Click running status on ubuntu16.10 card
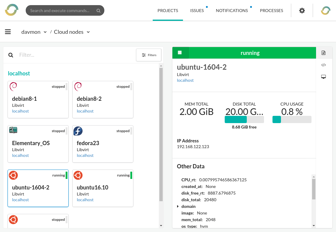This screenshot has width=336, height=232. coord(123,175)
